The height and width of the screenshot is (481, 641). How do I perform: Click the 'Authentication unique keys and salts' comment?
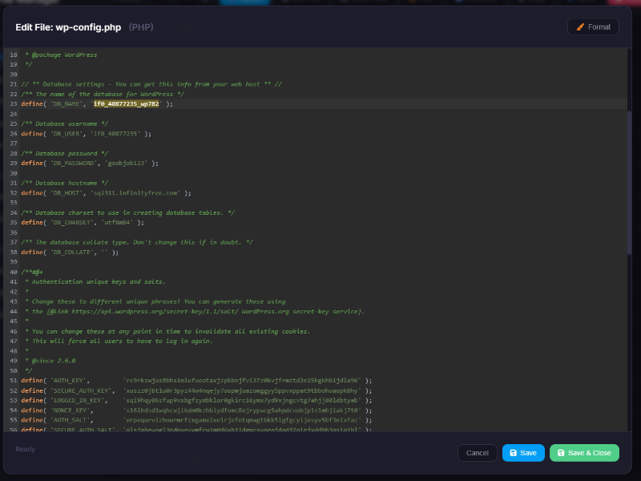tap(95, 282)
